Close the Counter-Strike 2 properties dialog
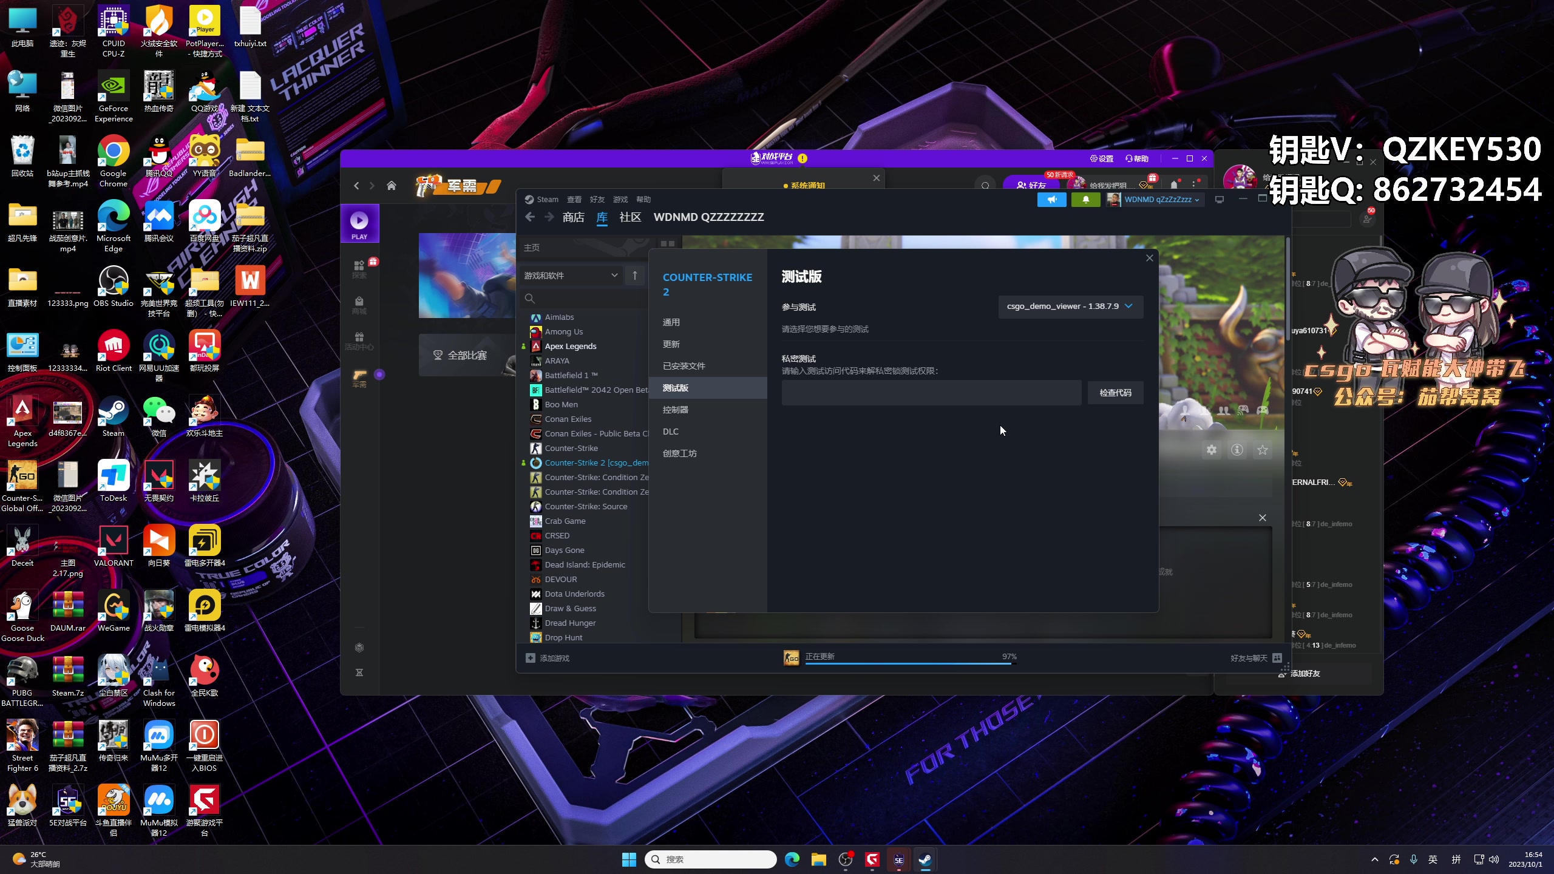Viewport: 1554px width, 874px height. click(x=1149, y=258)
